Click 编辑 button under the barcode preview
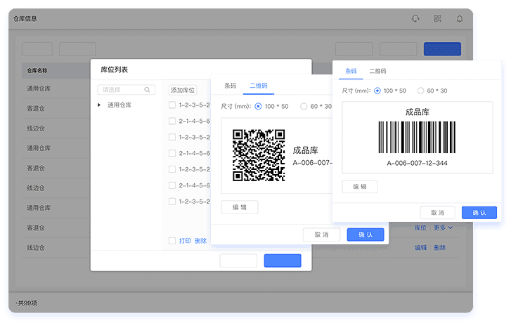The width and height of the screenshot is (511, 323). click(x=360, y=187)
